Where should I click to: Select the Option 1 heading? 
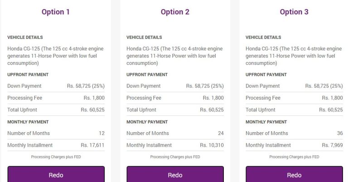pyautogui.click(x=56, y=12)
